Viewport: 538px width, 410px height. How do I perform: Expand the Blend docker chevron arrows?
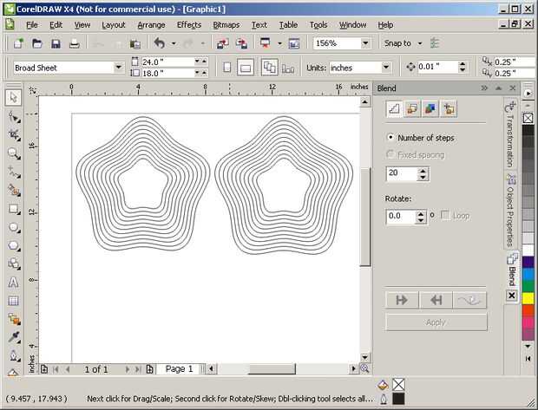tap(484, 88)
